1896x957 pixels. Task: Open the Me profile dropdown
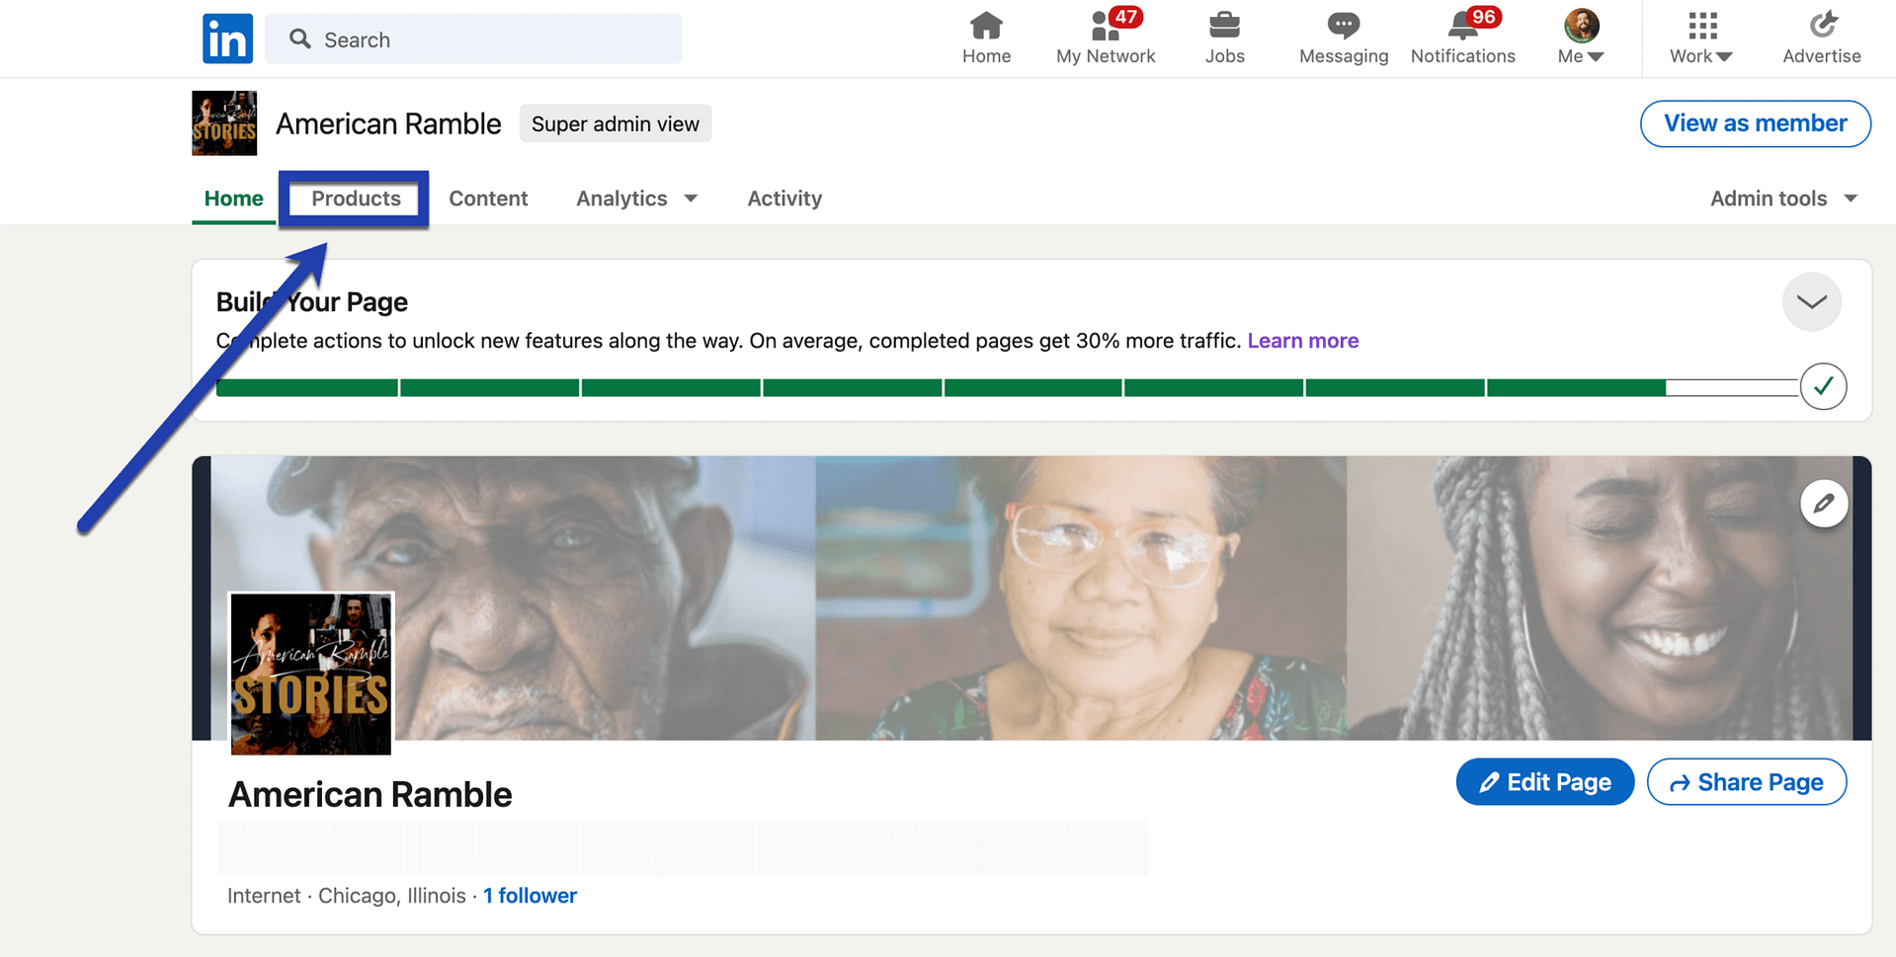click(x=1579, y=39)
